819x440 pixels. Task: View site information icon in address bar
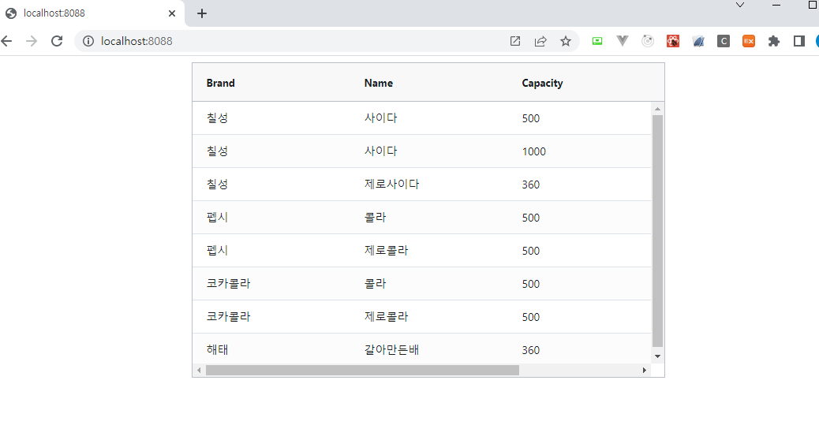pos(88,41)
